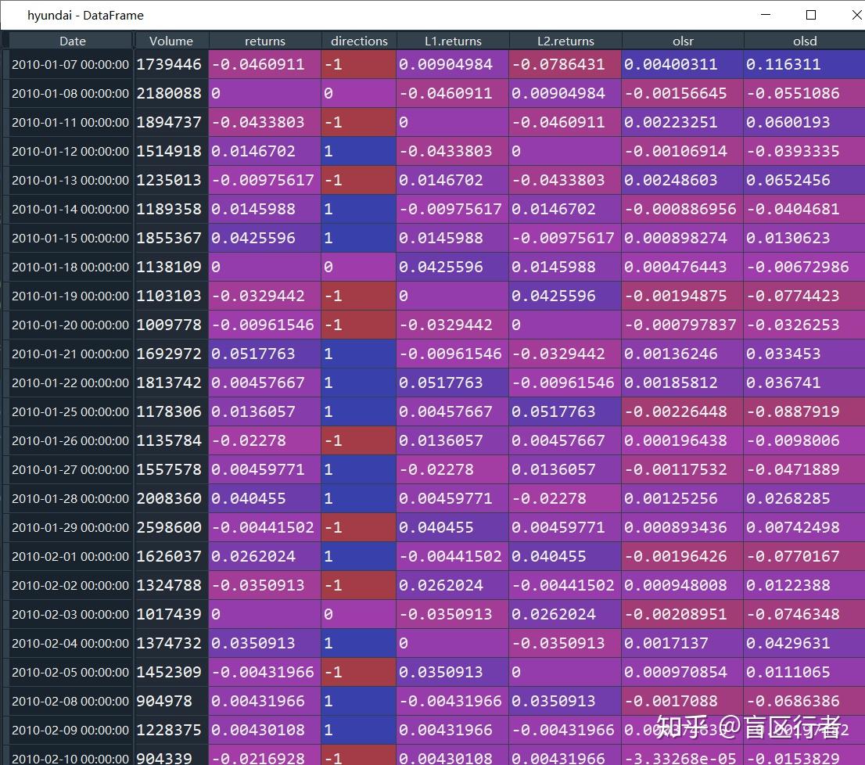The width and height of the screenshot is (865, 765).
Task: Select olsd cell -0.00672986
Action: coord(805,267)
